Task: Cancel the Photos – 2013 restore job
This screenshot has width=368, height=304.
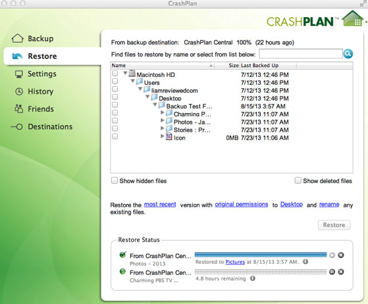Action: pyautogui.click(x=341, y=255)
